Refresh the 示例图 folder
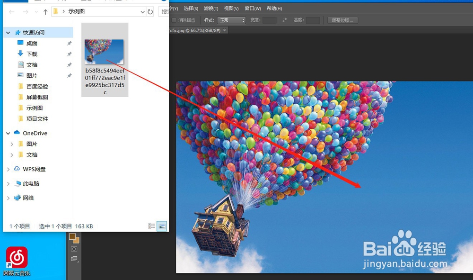The height and width of the screenshot is (280, 473). point(150,12)
